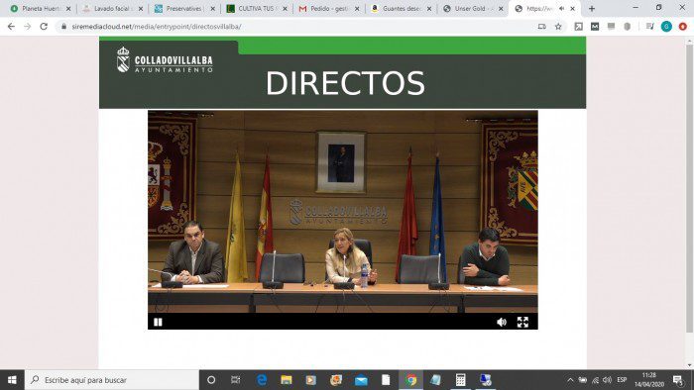The height and width of the screenshot is (390, 694).
Task: Click the page vertical scrollbar
Action: [x=689, y=188]
